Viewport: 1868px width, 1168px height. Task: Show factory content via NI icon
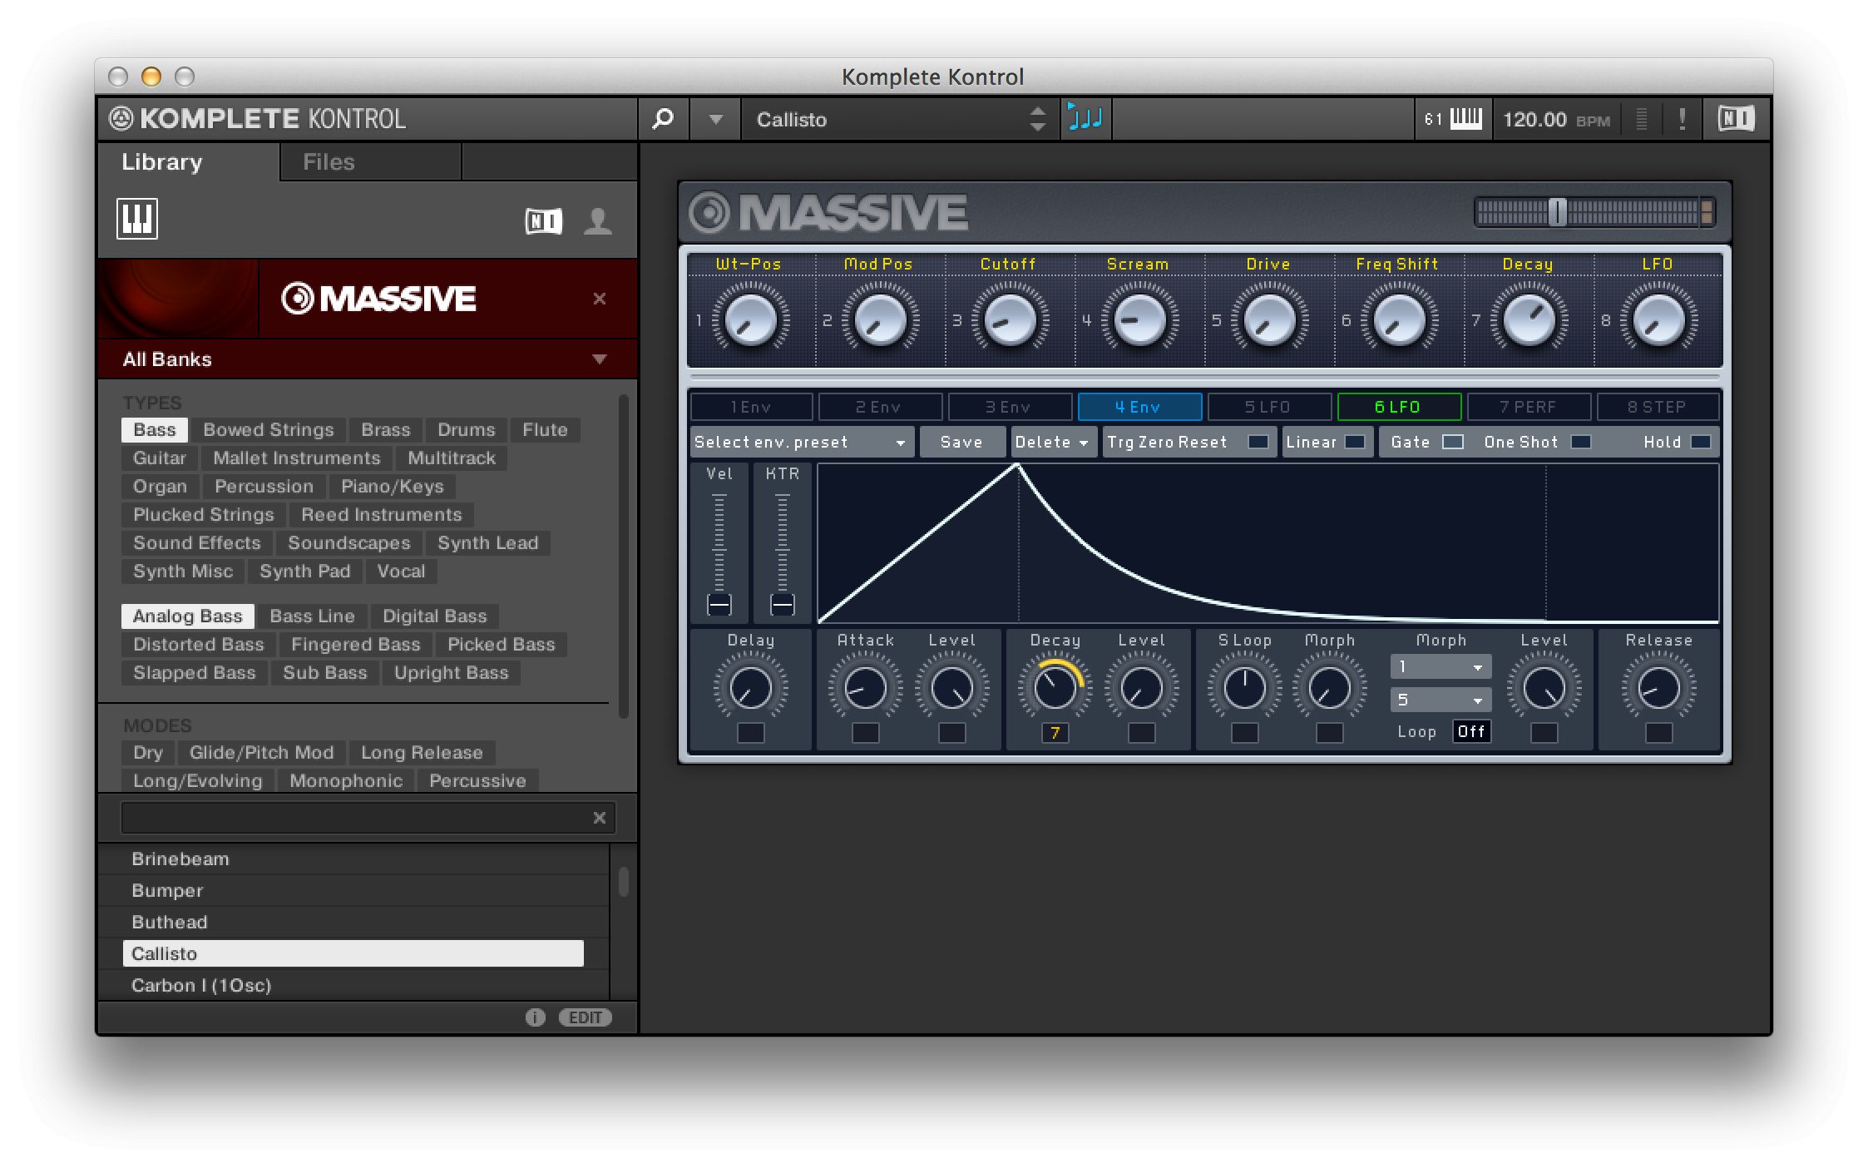pyautogui.click(x=543, y=221)
